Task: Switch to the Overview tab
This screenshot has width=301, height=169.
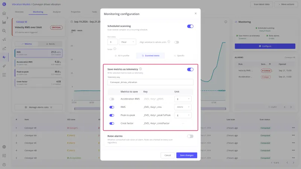Action: coord(19,12)
